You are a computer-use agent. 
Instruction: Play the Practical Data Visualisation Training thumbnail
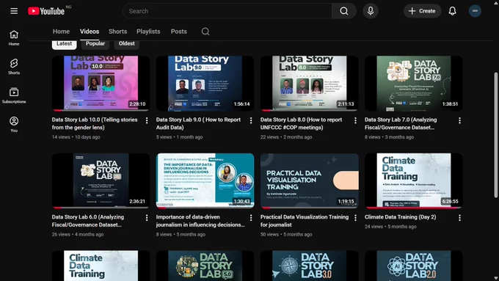[310, 180]
